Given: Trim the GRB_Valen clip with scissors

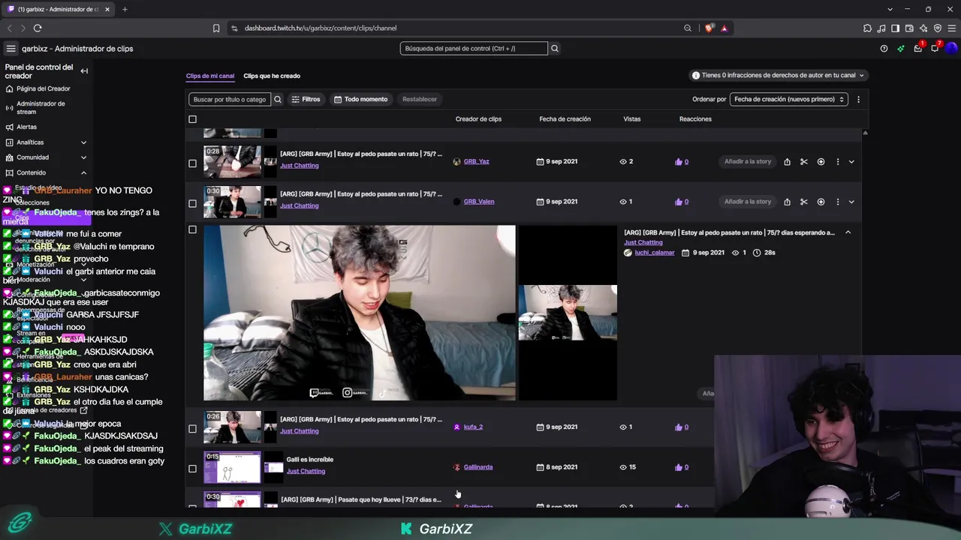Looking at the screenshot, I should pyautogui.click(x=804, y=202).
